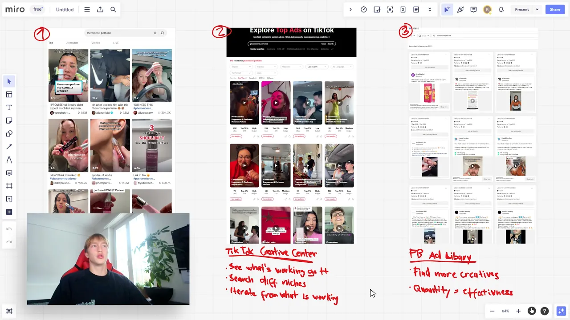Click the Undo arrow
Image resolution: width=570 pixels, height=320 pixels.
(x=9, y=229)
